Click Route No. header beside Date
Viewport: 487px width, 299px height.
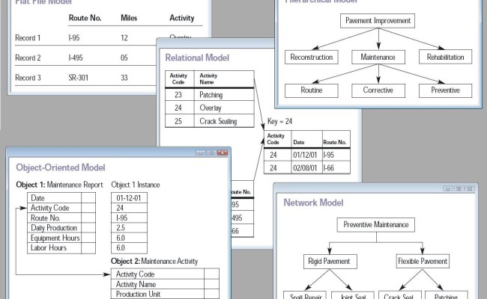coord(334,142)
